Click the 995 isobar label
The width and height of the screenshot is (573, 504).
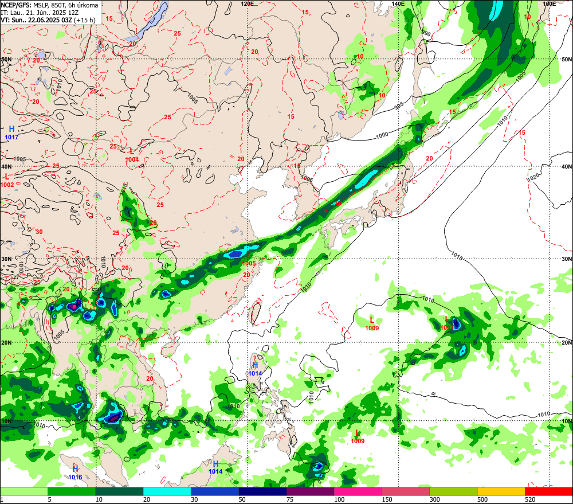pos(399,106)
